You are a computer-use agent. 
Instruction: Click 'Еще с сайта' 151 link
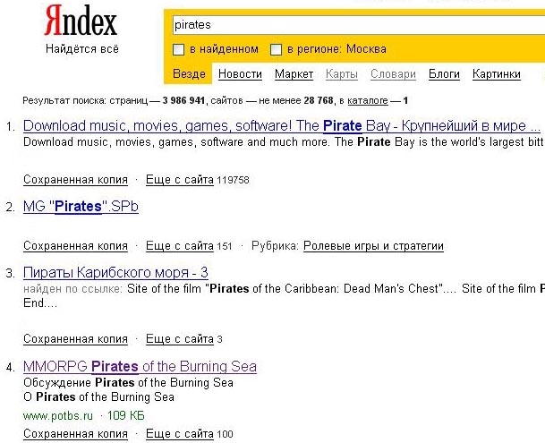[179, 246]
